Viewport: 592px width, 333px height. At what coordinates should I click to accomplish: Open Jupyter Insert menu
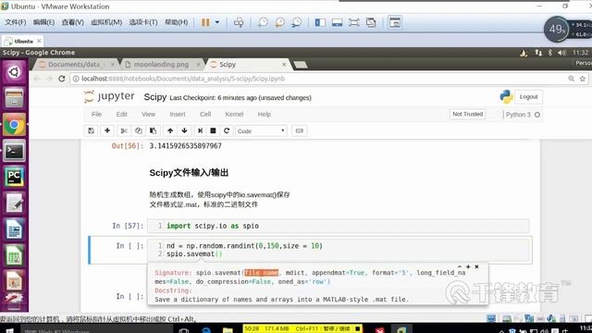[178, 114]
